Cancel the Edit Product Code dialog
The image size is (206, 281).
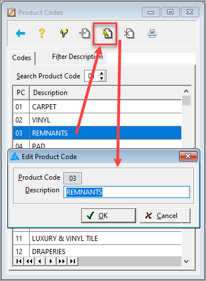pos(165,216)
